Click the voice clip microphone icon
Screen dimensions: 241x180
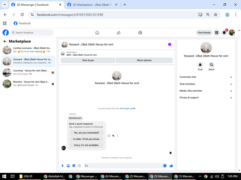(x=63, y=166)
